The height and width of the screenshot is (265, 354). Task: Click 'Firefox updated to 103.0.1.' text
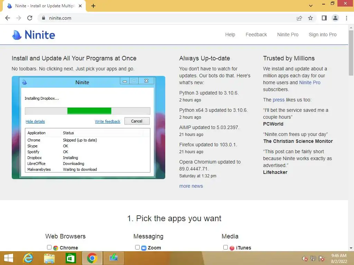(x=208, y=145)
